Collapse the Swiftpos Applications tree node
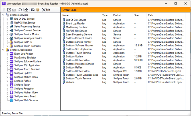 [x=3, y=50]
